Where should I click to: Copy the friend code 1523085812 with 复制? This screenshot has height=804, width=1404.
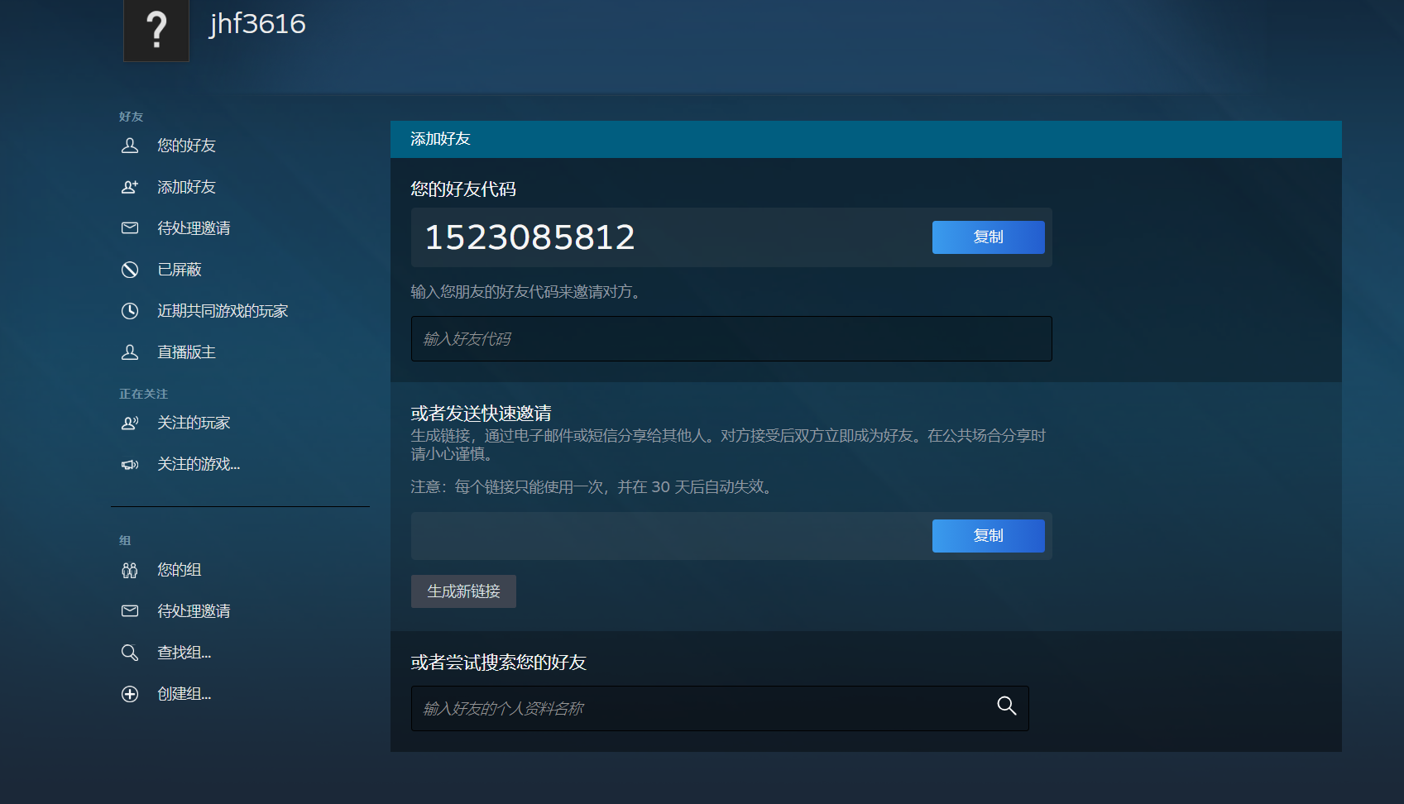click(x=988, y=237)
